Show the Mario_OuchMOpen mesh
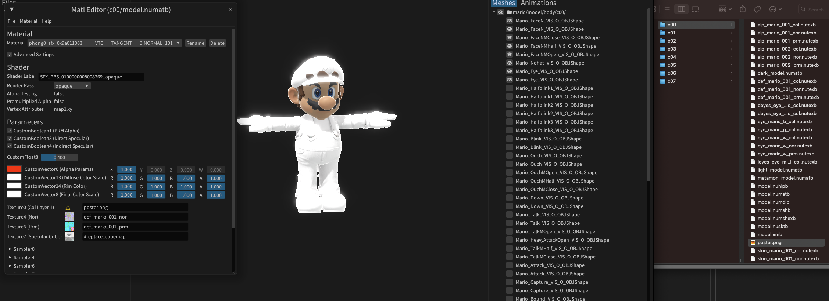Viewport: 829px width, 301px height. pos(510,172)
